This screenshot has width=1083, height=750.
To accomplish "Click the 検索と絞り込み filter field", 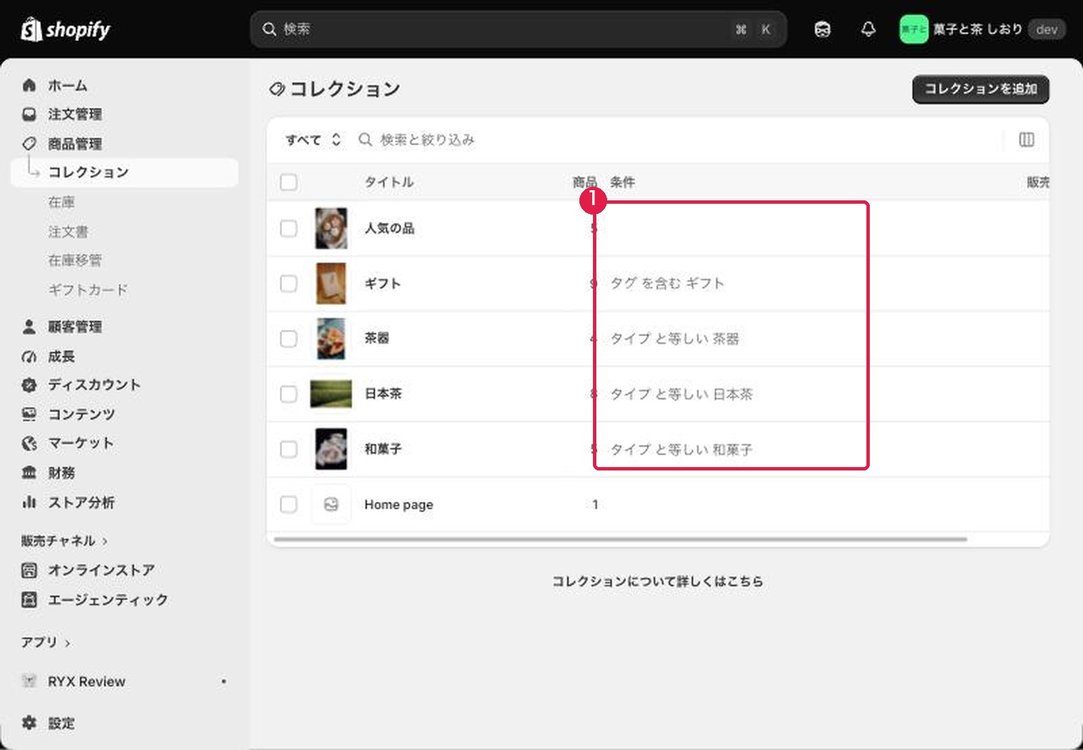I will click(x=677, y=139).
